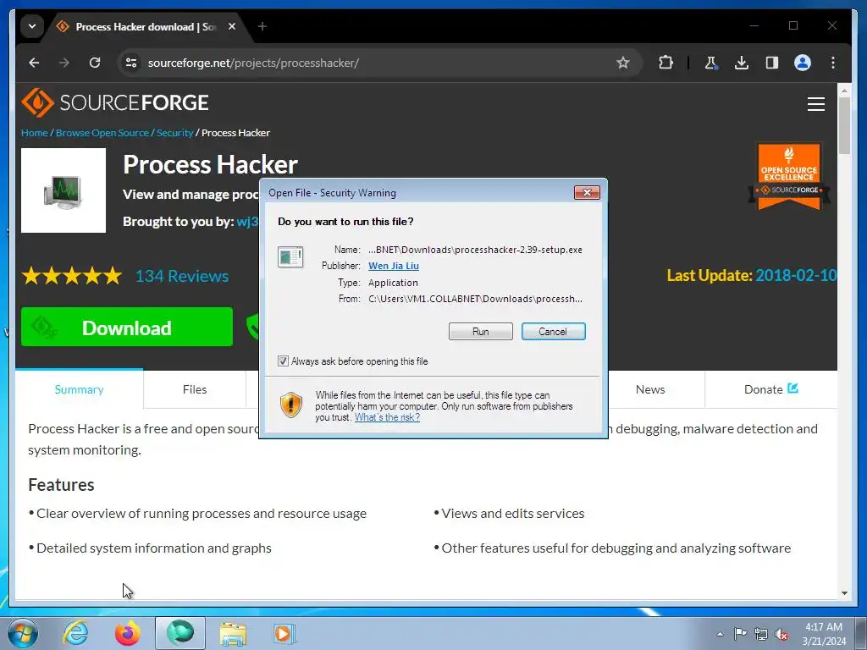Open the Windows Start menu
The image size is (867, 650).
(23, 633)
